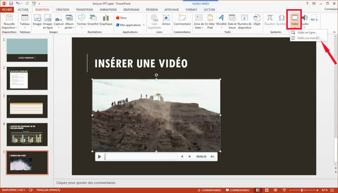Switch to the ACCUEIL tab
The height and width of the screenshot is (193, 338).
[23, 10]
